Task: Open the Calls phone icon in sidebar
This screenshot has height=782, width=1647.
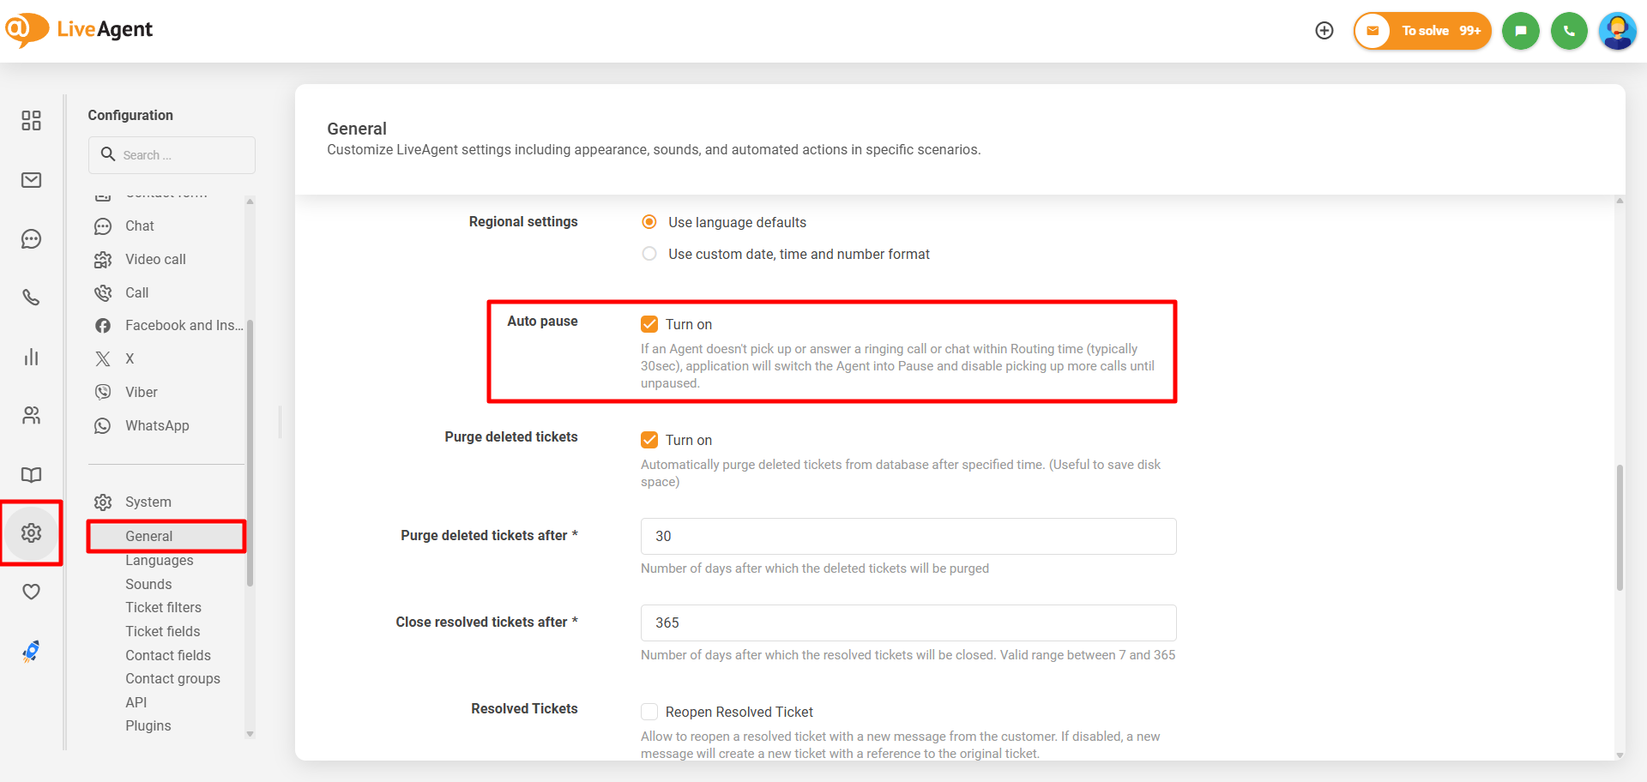Action: [x=31, y=298]
